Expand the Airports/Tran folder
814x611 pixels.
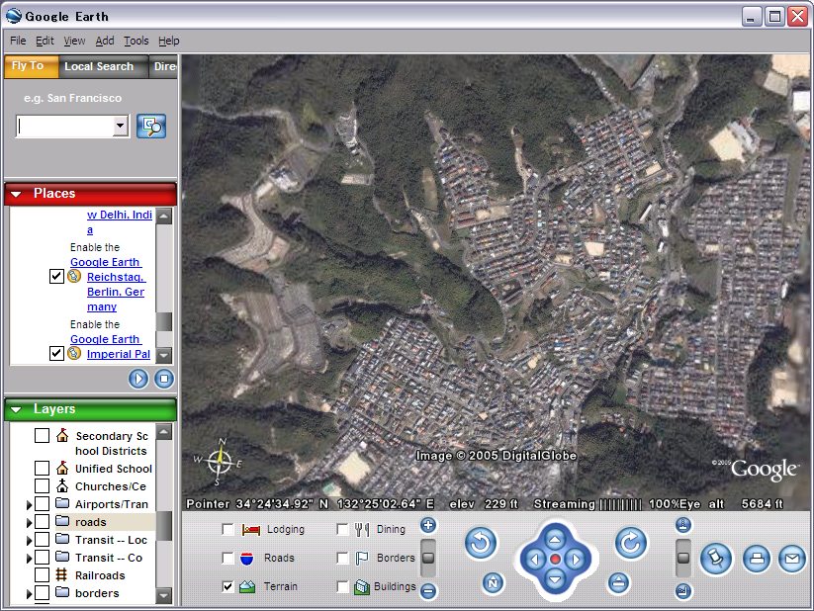[x=29, y=504]
